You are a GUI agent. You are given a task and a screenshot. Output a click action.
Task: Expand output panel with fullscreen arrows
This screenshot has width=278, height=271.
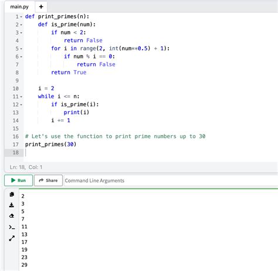tap(12, 238)
